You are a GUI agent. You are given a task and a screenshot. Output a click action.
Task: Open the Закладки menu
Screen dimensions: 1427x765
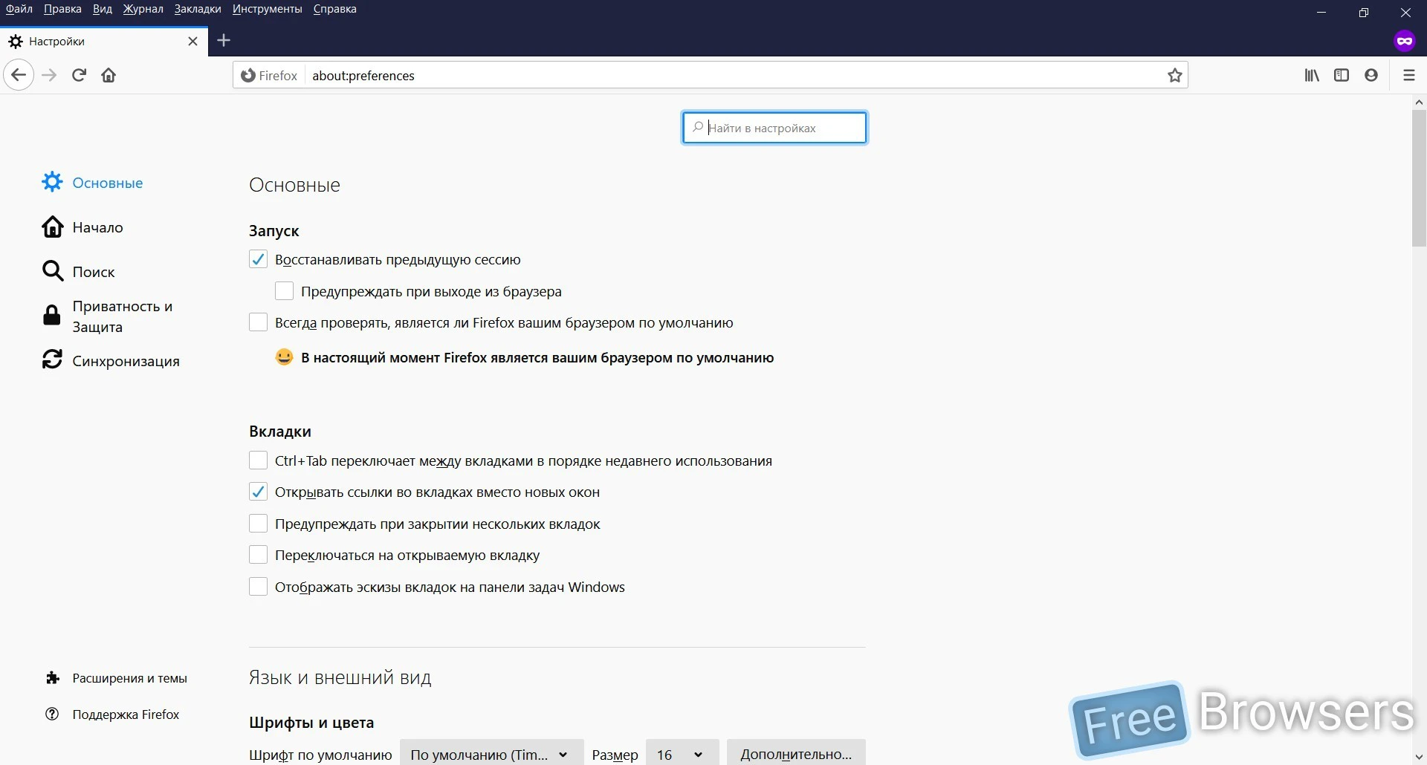198,9
